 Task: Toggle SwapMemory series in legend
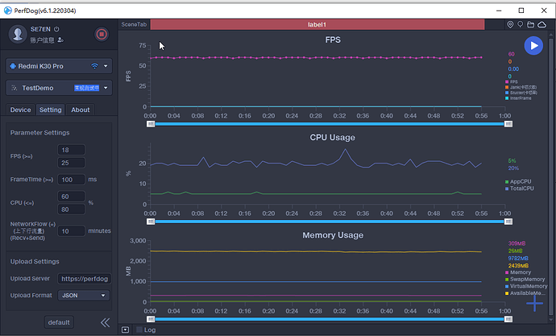pyautogui.click(x=525, y=280)
